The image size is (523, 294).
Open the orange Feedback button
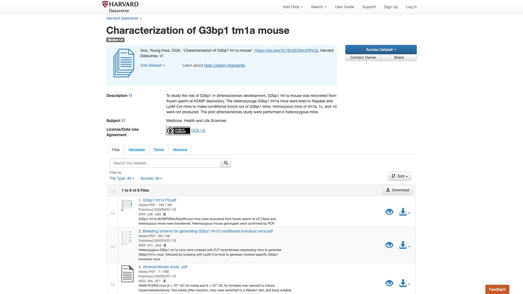pyautogui.click(x=497, y=290)
